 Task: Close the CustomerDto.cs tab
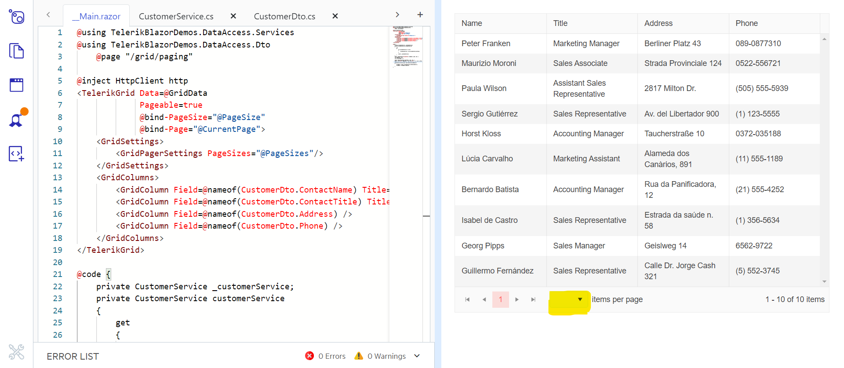335,16
